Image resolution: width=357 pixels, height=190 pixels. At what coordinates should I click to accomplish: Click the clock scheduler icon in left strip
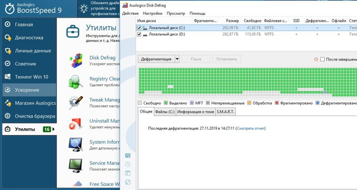[x=128, y=165]
